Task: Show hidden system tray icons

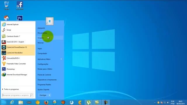Action: coord(155,102)
